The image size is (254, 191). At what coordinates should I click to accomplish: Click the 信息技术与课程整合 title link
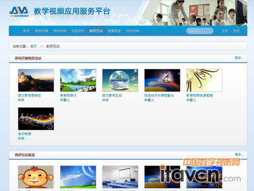point(159,95)
